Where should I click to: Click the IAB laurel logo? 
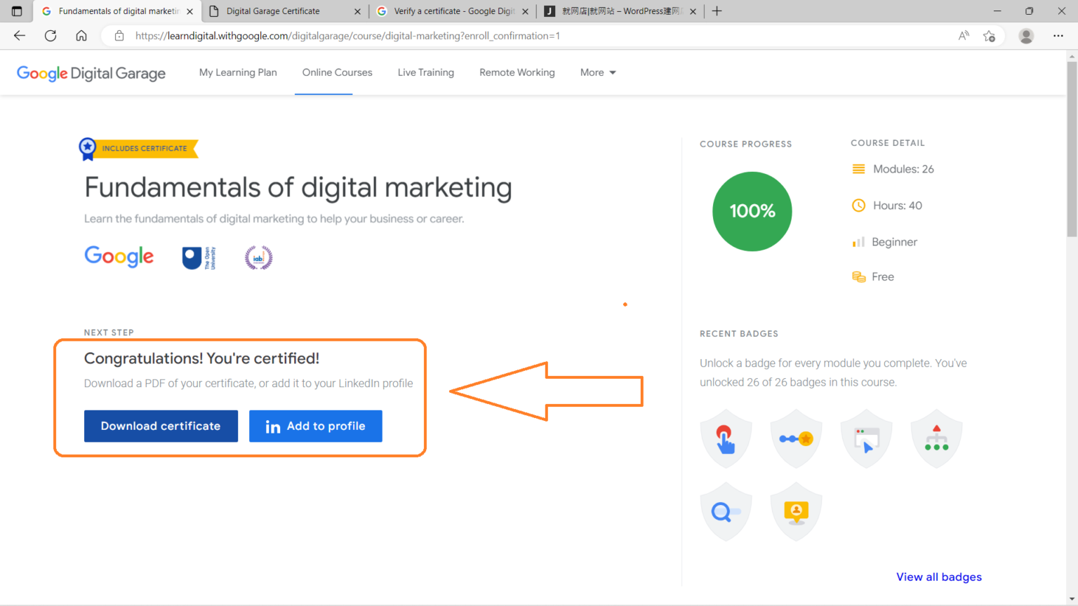pyautogui.click(x=258, y=258)
